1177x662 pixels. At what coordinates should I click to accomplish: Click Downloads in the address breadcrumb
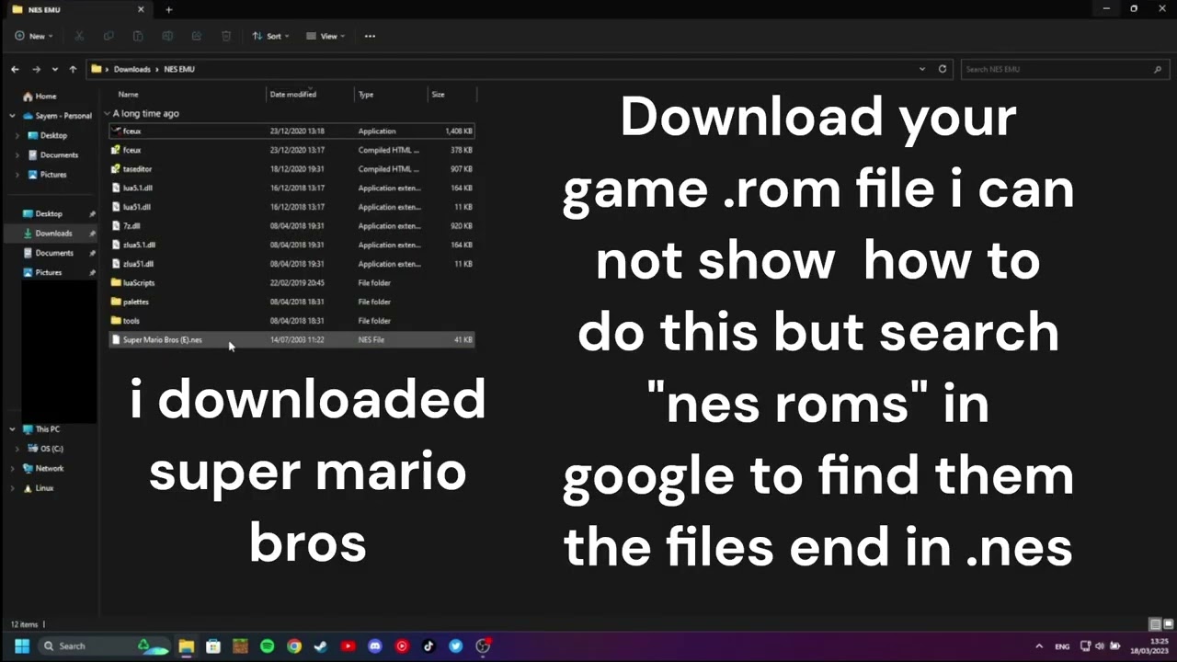tap(131, 69)
